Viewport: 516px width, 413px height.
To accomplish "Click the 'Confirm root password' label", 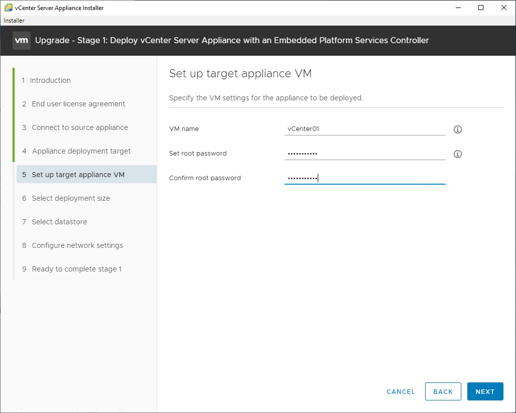I will pos(205,178).
